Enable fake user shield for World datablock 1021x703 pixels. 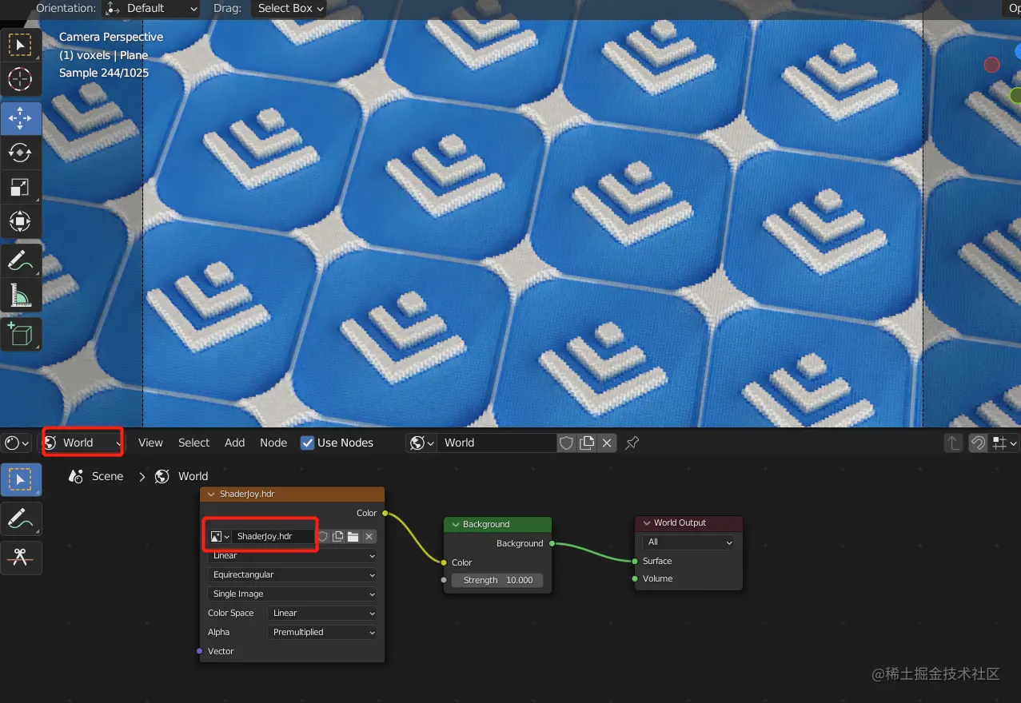[566, 443]
